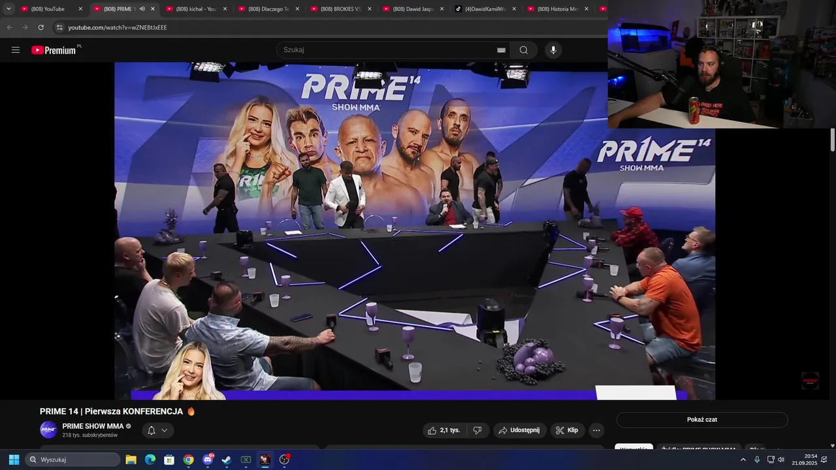Switch to the (808) YouTube tab

coord(52,9)
